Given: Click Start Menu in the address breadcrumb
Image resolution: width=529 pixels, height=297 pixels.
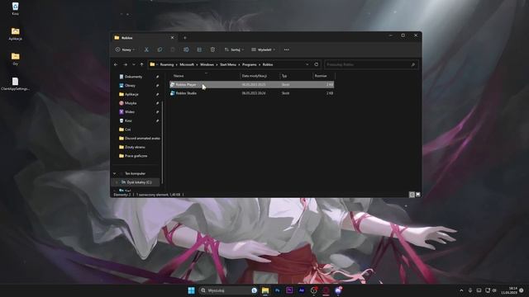Looking at the screenshot, I should [228, 64].
